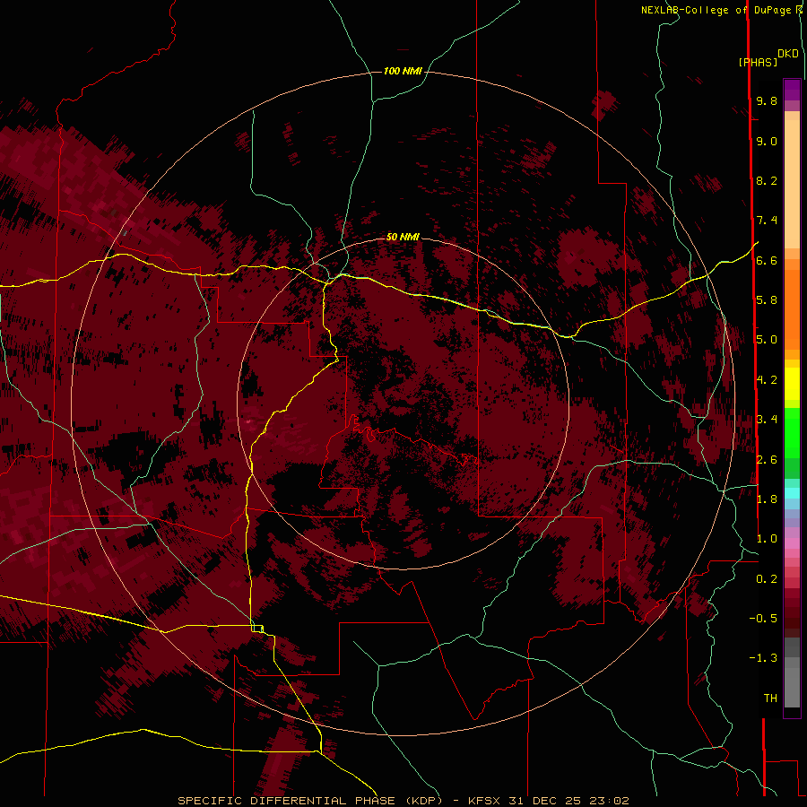The height and width of the screenshot is (807, 807).
Task: Click the 9.8 value on the color scale
Action: (767, 100)
